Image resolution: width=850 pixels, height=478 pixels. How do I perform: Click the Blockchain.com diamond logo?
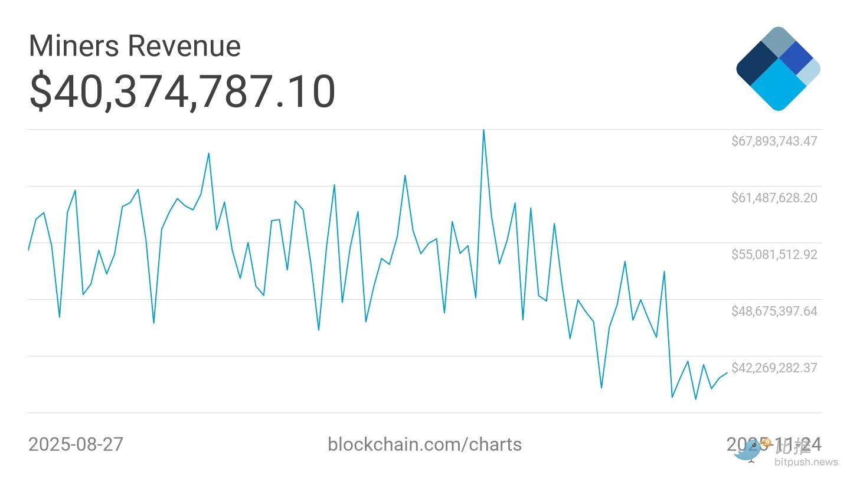pos(778,68)
